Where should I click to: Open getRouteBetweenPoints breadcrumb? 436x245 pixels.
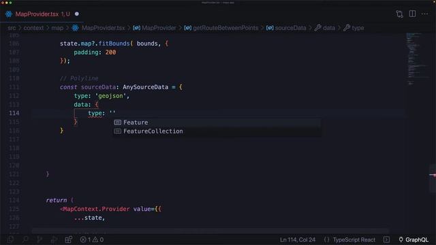pos(225,28)
